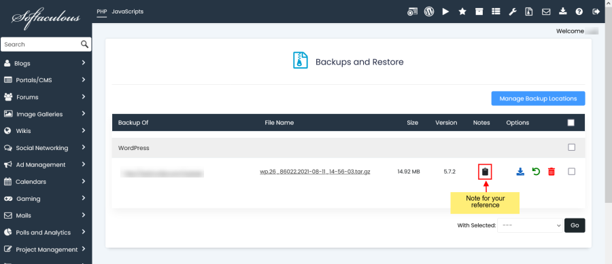Image resolution: width=612 pixels, height=264 pixels.
Task: Switch to the JavaScripts tab
Action: coord(128,12)
